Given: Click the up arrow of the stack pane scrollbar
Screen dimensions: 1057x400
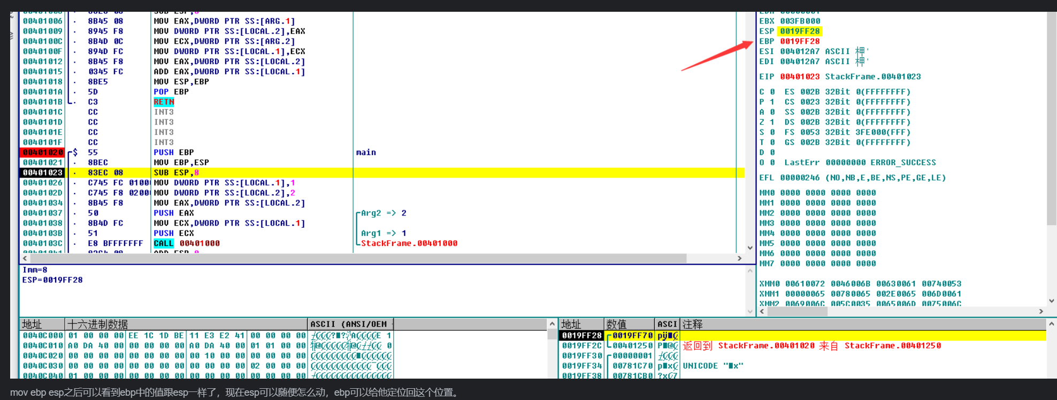Looking at the screenshot, I should (1052, 324).
